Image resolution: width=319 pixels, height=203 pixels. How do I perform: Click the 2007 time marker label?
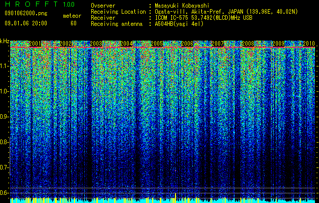tap(218, 44)
